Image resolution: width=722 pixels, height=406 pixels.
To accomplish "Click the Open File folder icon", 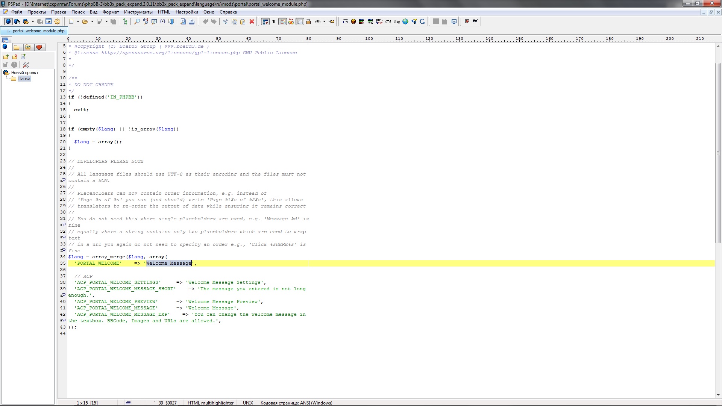I will point(85,21).
